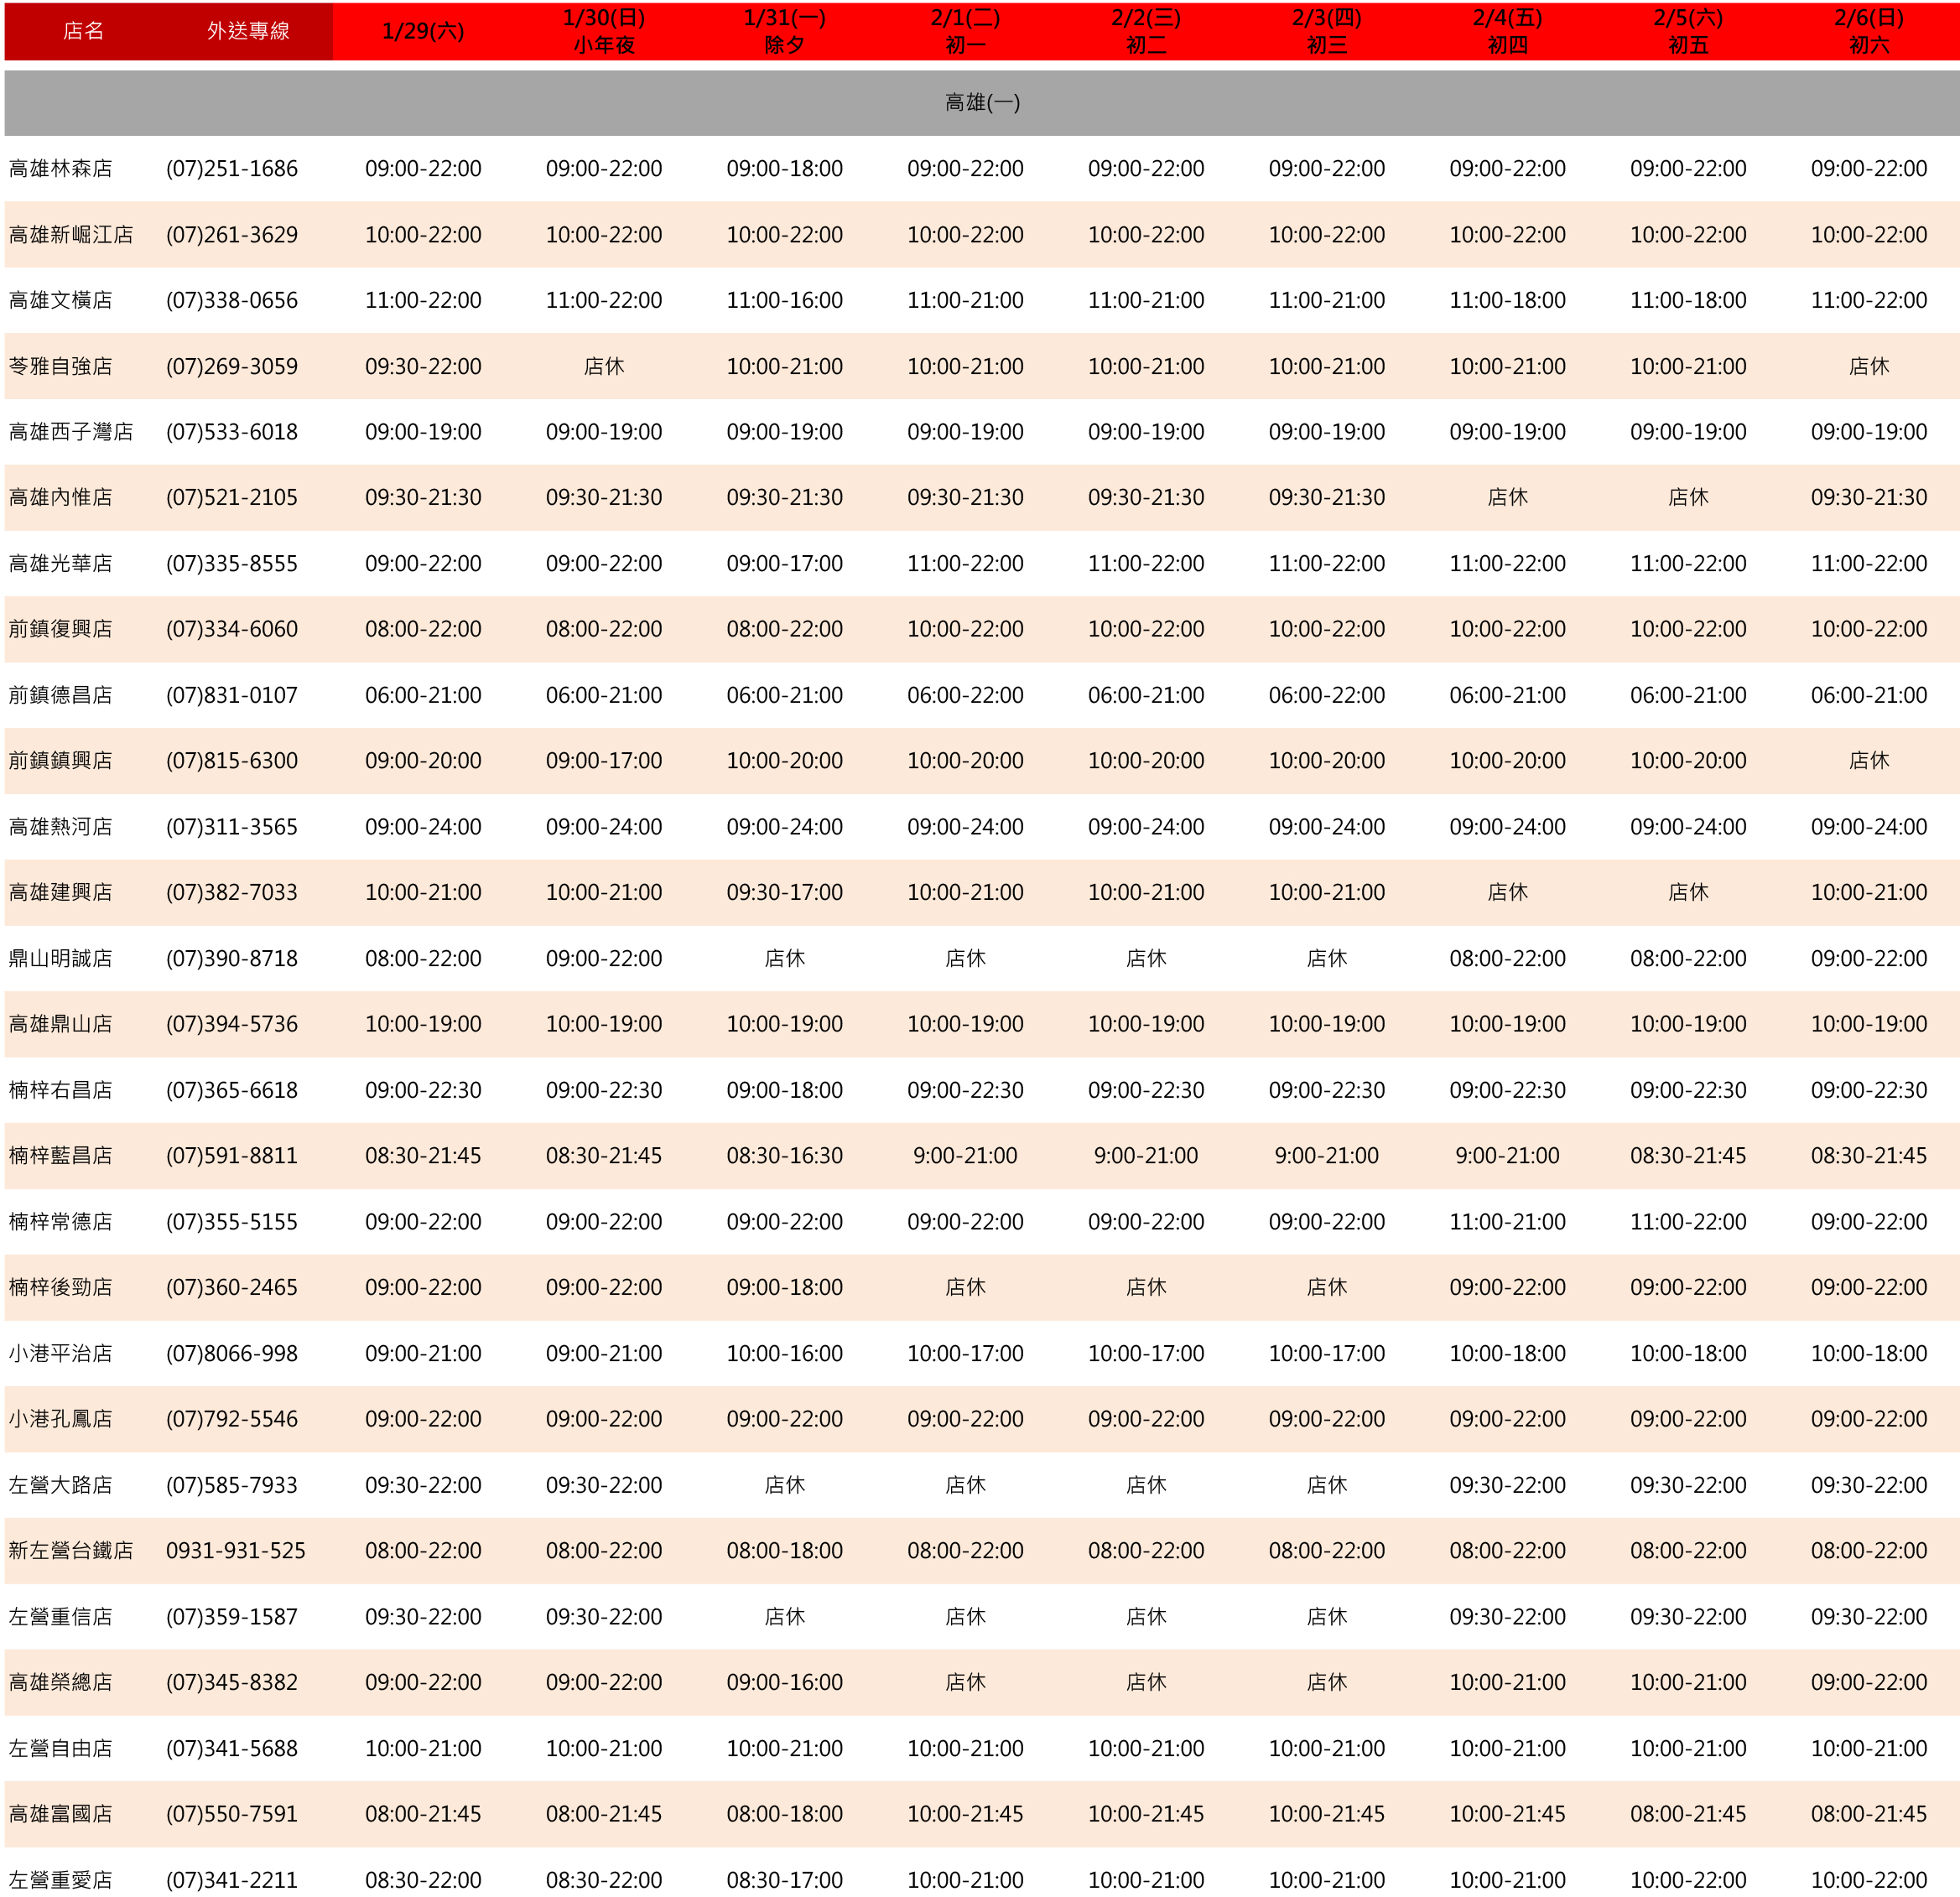Click phone number (07)831-0107
1960x1897 pixels.
[232, 695]
